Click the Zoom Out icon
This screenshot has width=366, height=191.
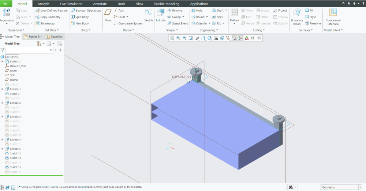coord(184,38)
